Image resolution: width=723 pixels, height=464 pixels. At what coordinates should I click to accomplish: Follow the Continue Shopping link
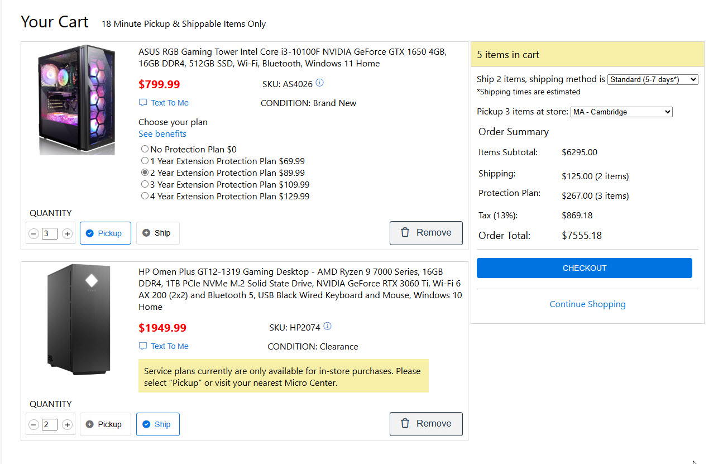587,304
